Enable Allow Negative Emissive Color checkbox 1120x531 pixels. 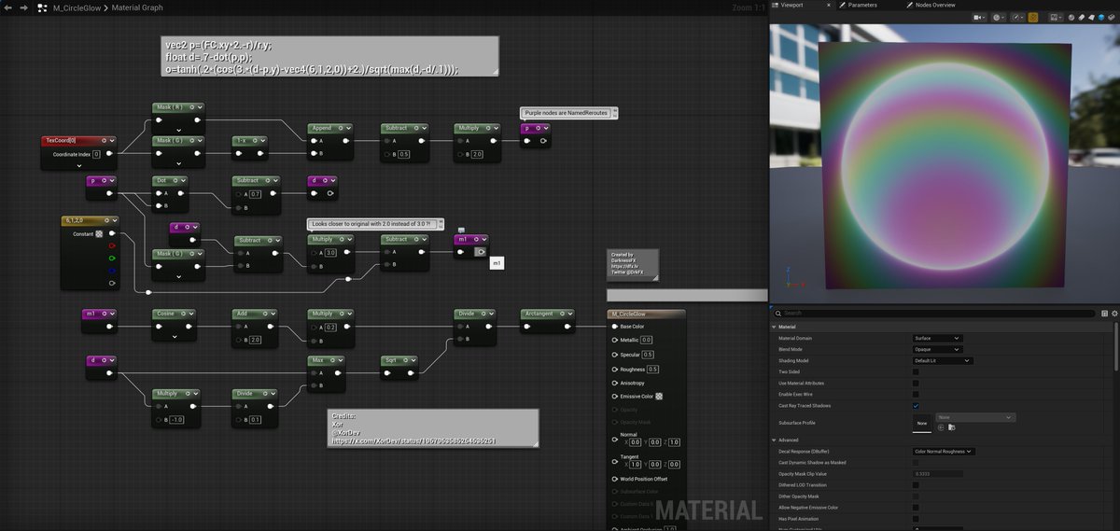click(x=916, y=508)
